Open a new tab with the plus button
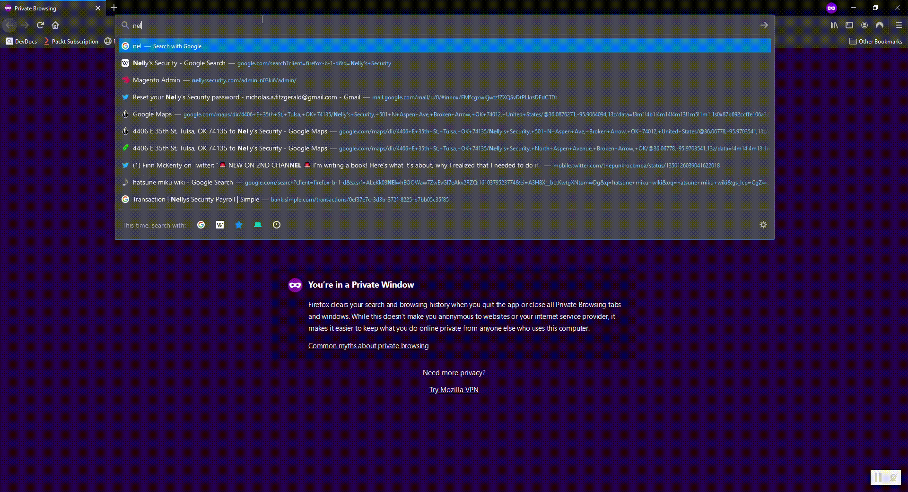 click(x=113, y=8)
